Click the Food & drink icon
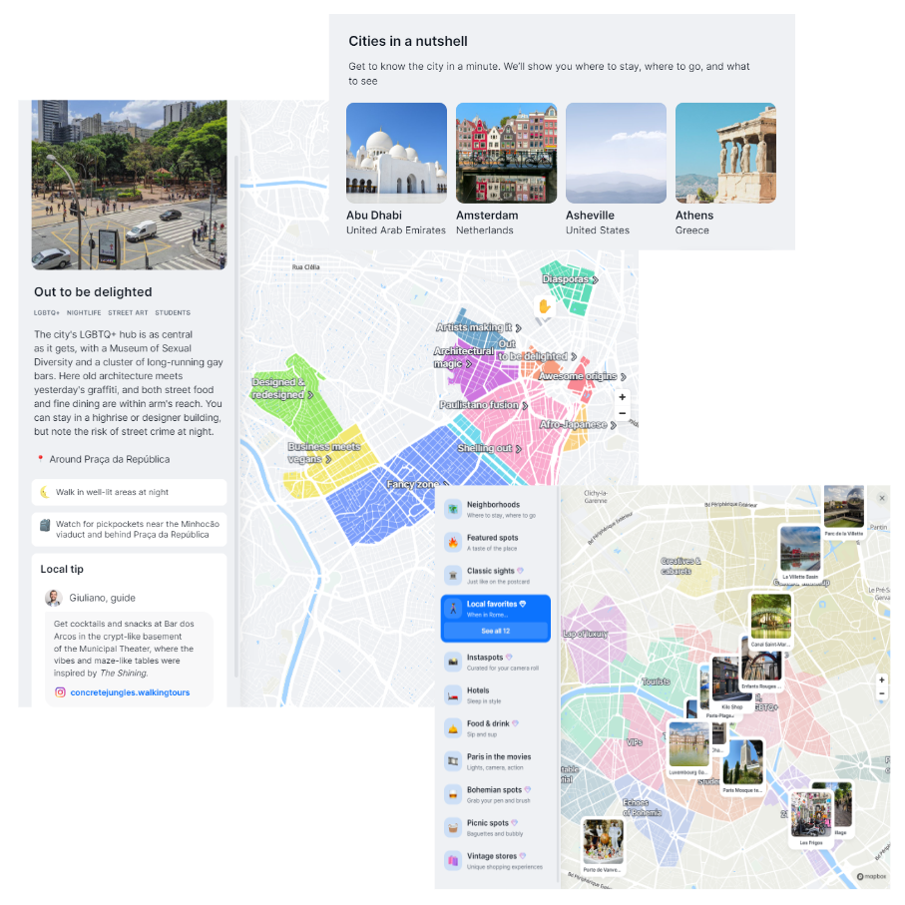This screenshot has height=905, width=905. tap(453, 727)
